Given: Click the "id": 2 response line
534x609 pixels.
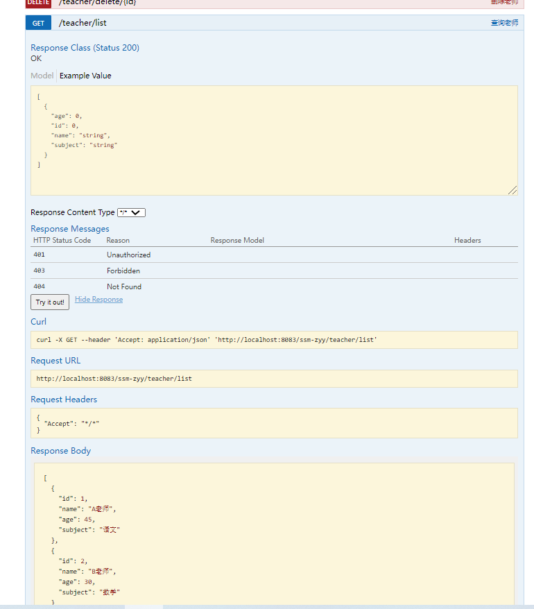Looking at the screenshot, I should 73,561.
